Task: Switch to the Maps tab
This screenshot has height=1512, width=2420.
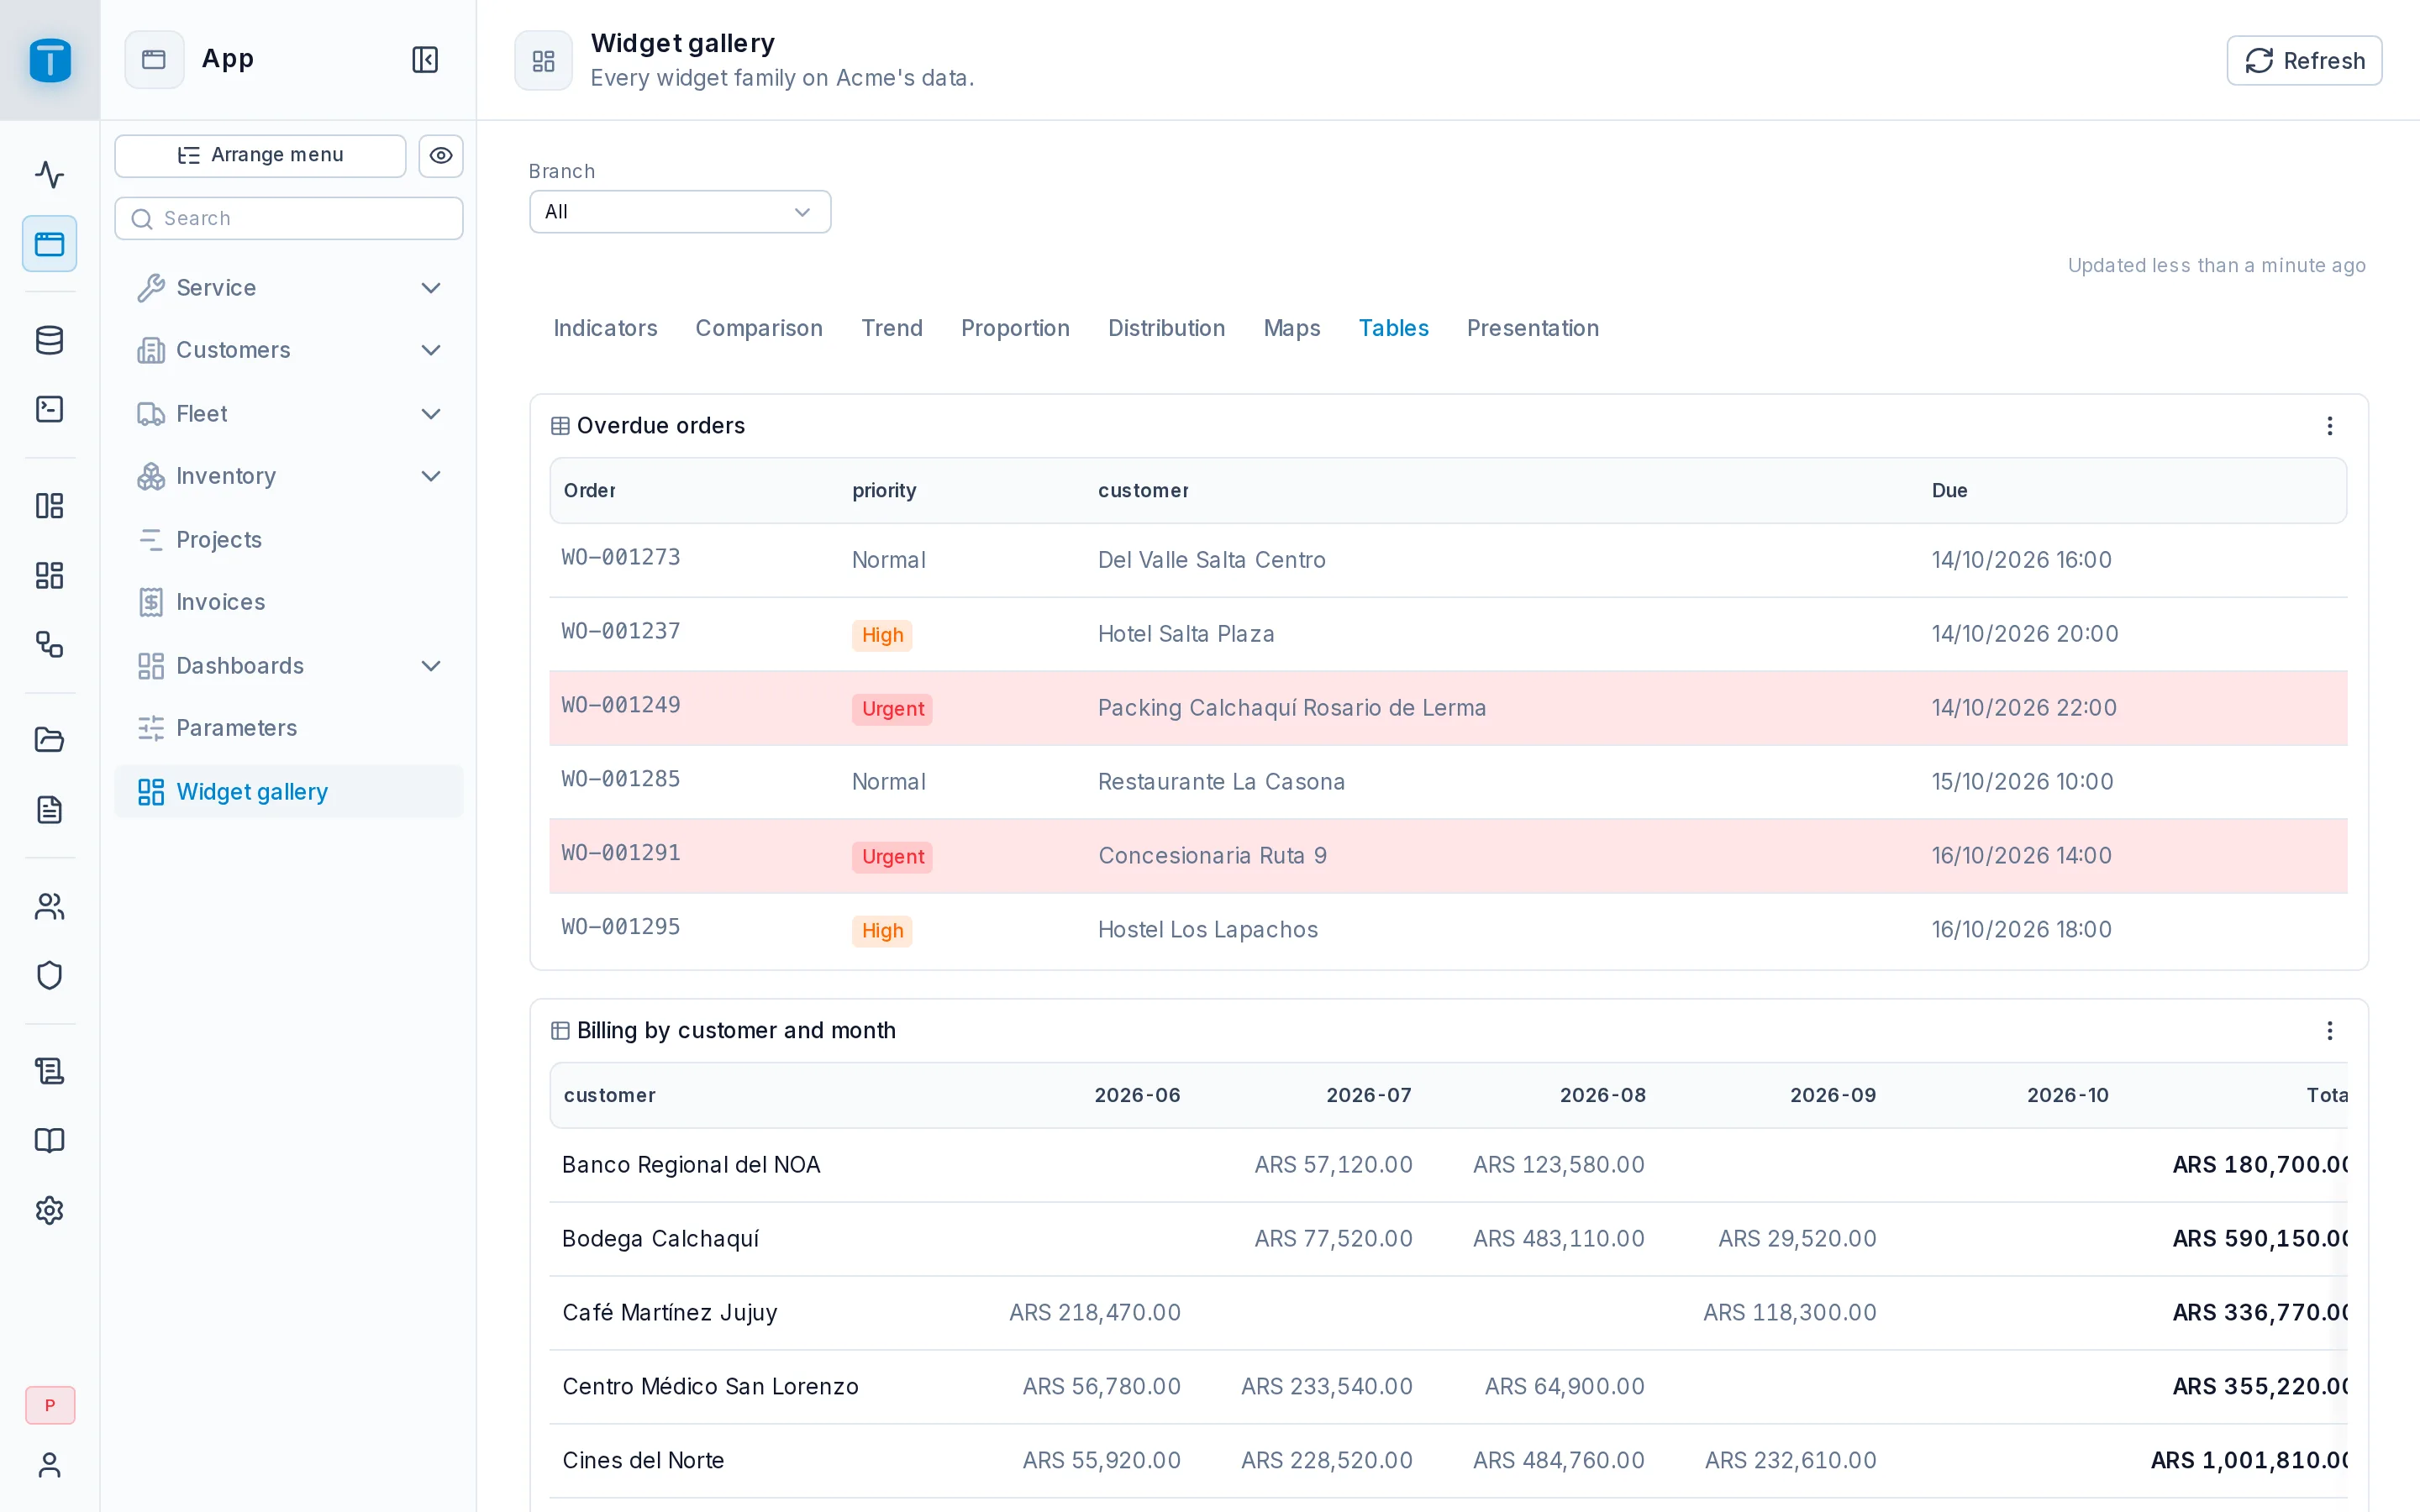Action: (1292, 328)
